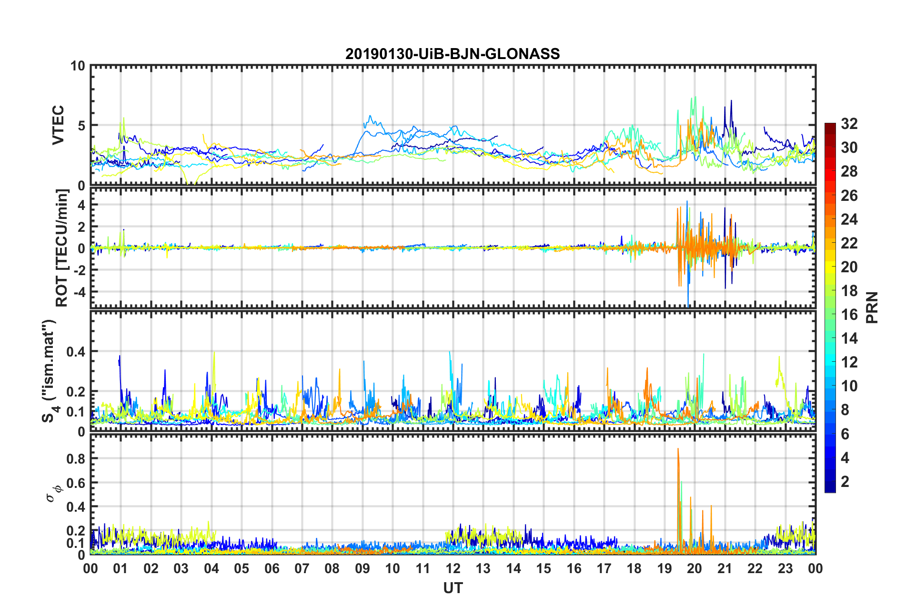Click colorbar tick value 10
This screenshot has width=906, height=615.
click(849, 386)
